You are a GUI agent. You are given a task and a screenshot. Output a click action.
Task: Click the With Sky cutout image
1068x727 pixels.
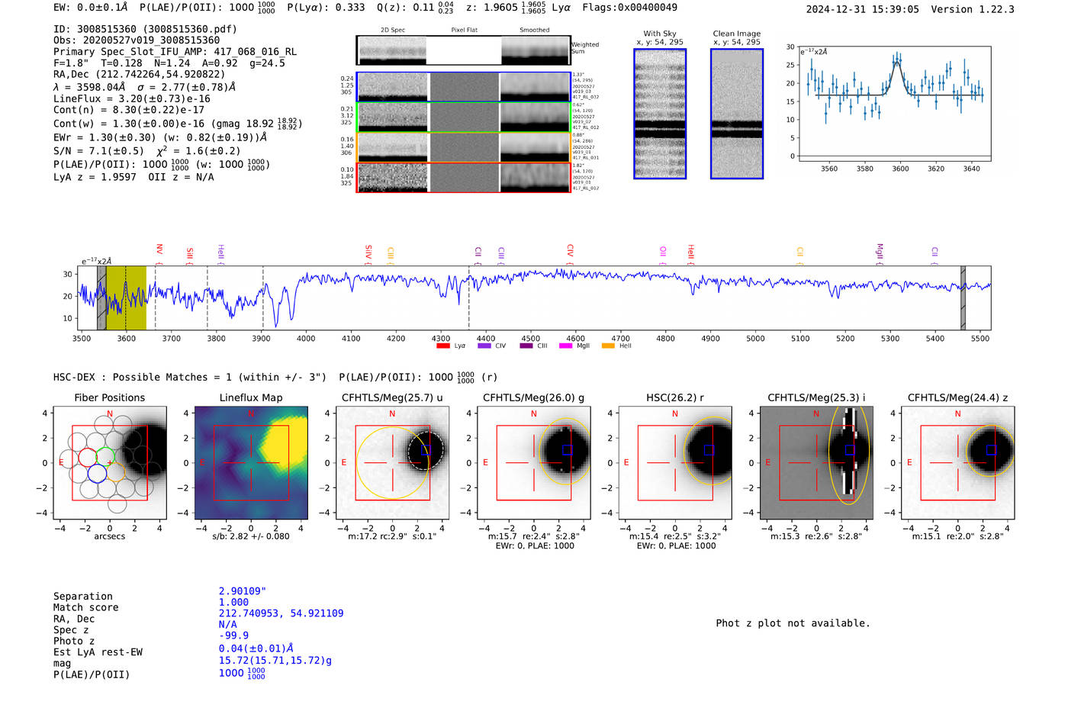(660, 114)
